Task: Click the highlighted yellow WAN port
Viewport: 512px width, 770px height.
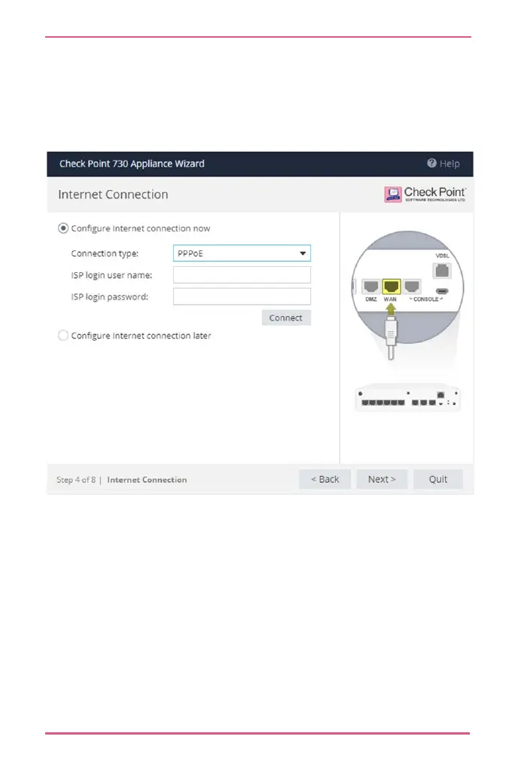Action: point(392,287)
